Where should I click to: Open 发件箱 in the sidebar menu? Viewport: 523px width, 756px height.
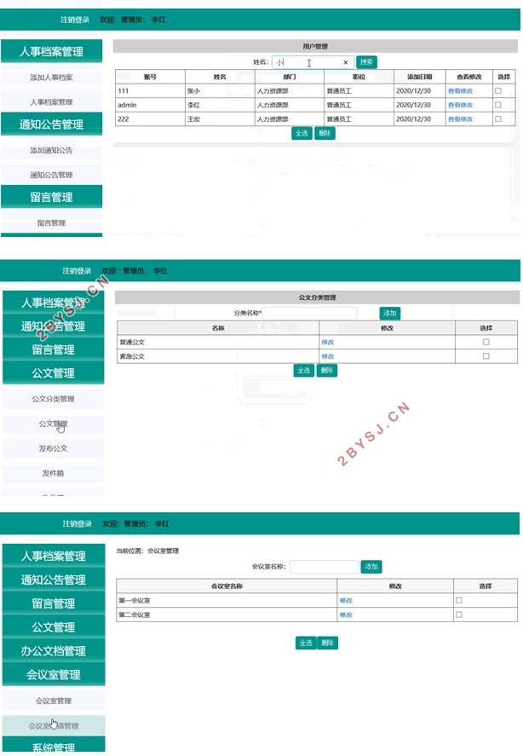(x=54, y=474)
